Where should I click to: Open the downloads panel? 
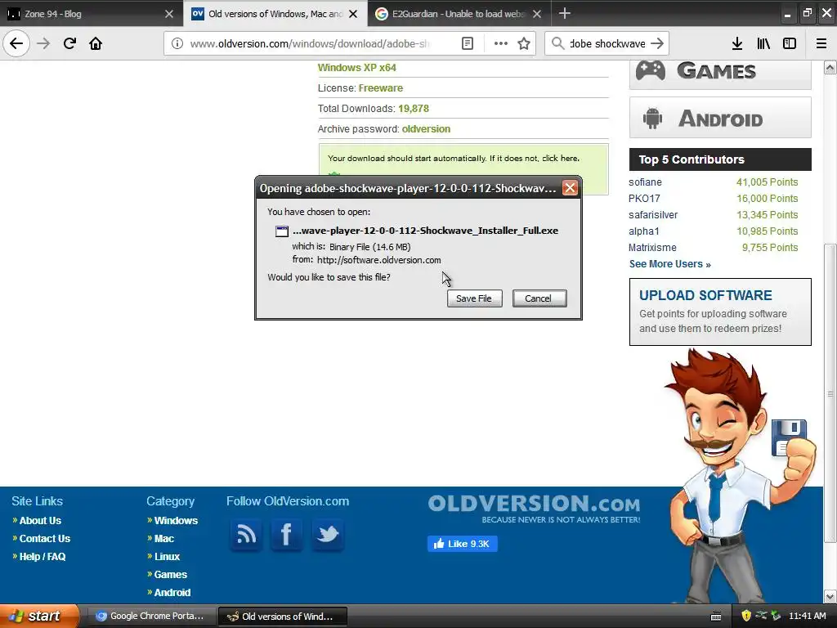737,43
